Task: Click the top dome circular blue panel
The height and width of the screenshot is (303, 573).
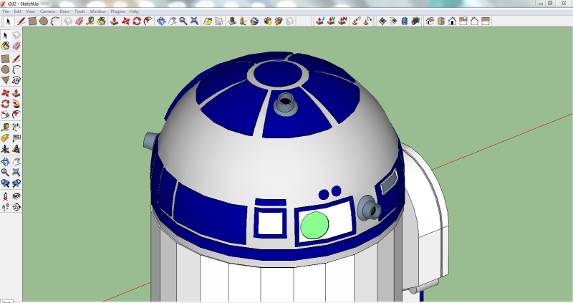Action: pyautogui.click(x=278, y=74)
